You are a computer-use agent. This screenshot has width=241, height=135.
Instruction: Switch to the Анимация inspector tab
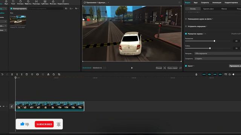point(217,3)
